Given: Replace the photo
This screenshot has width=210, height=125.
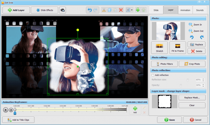Looking at the screenshot, I should point(196,45).
